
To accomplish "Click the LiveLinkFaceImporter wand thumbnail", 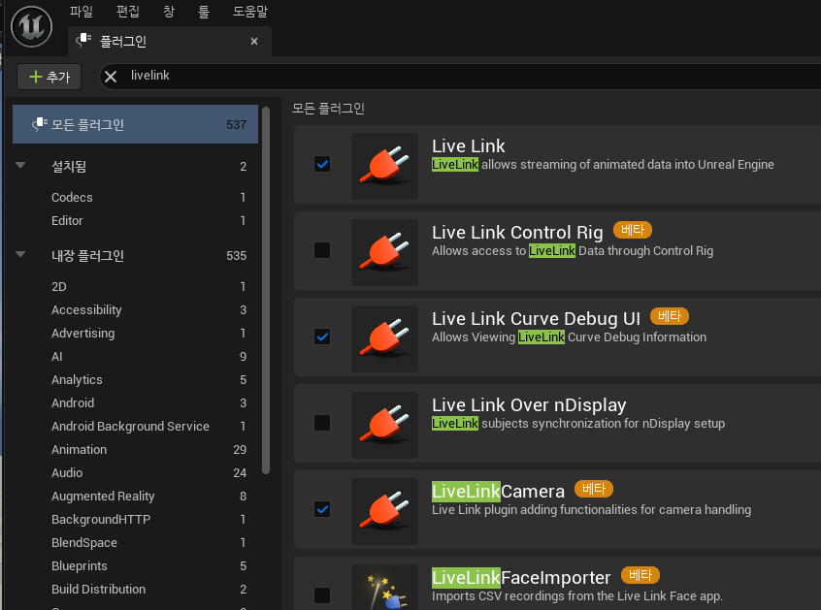I will point(385,588).
